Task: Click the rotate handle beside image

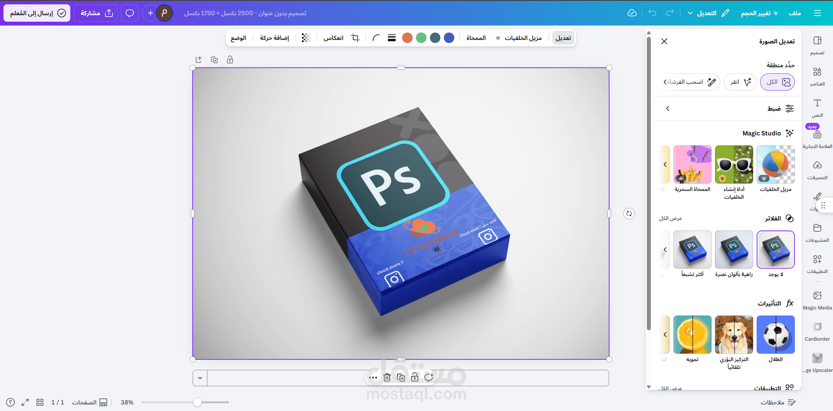Action: (629, 214)
